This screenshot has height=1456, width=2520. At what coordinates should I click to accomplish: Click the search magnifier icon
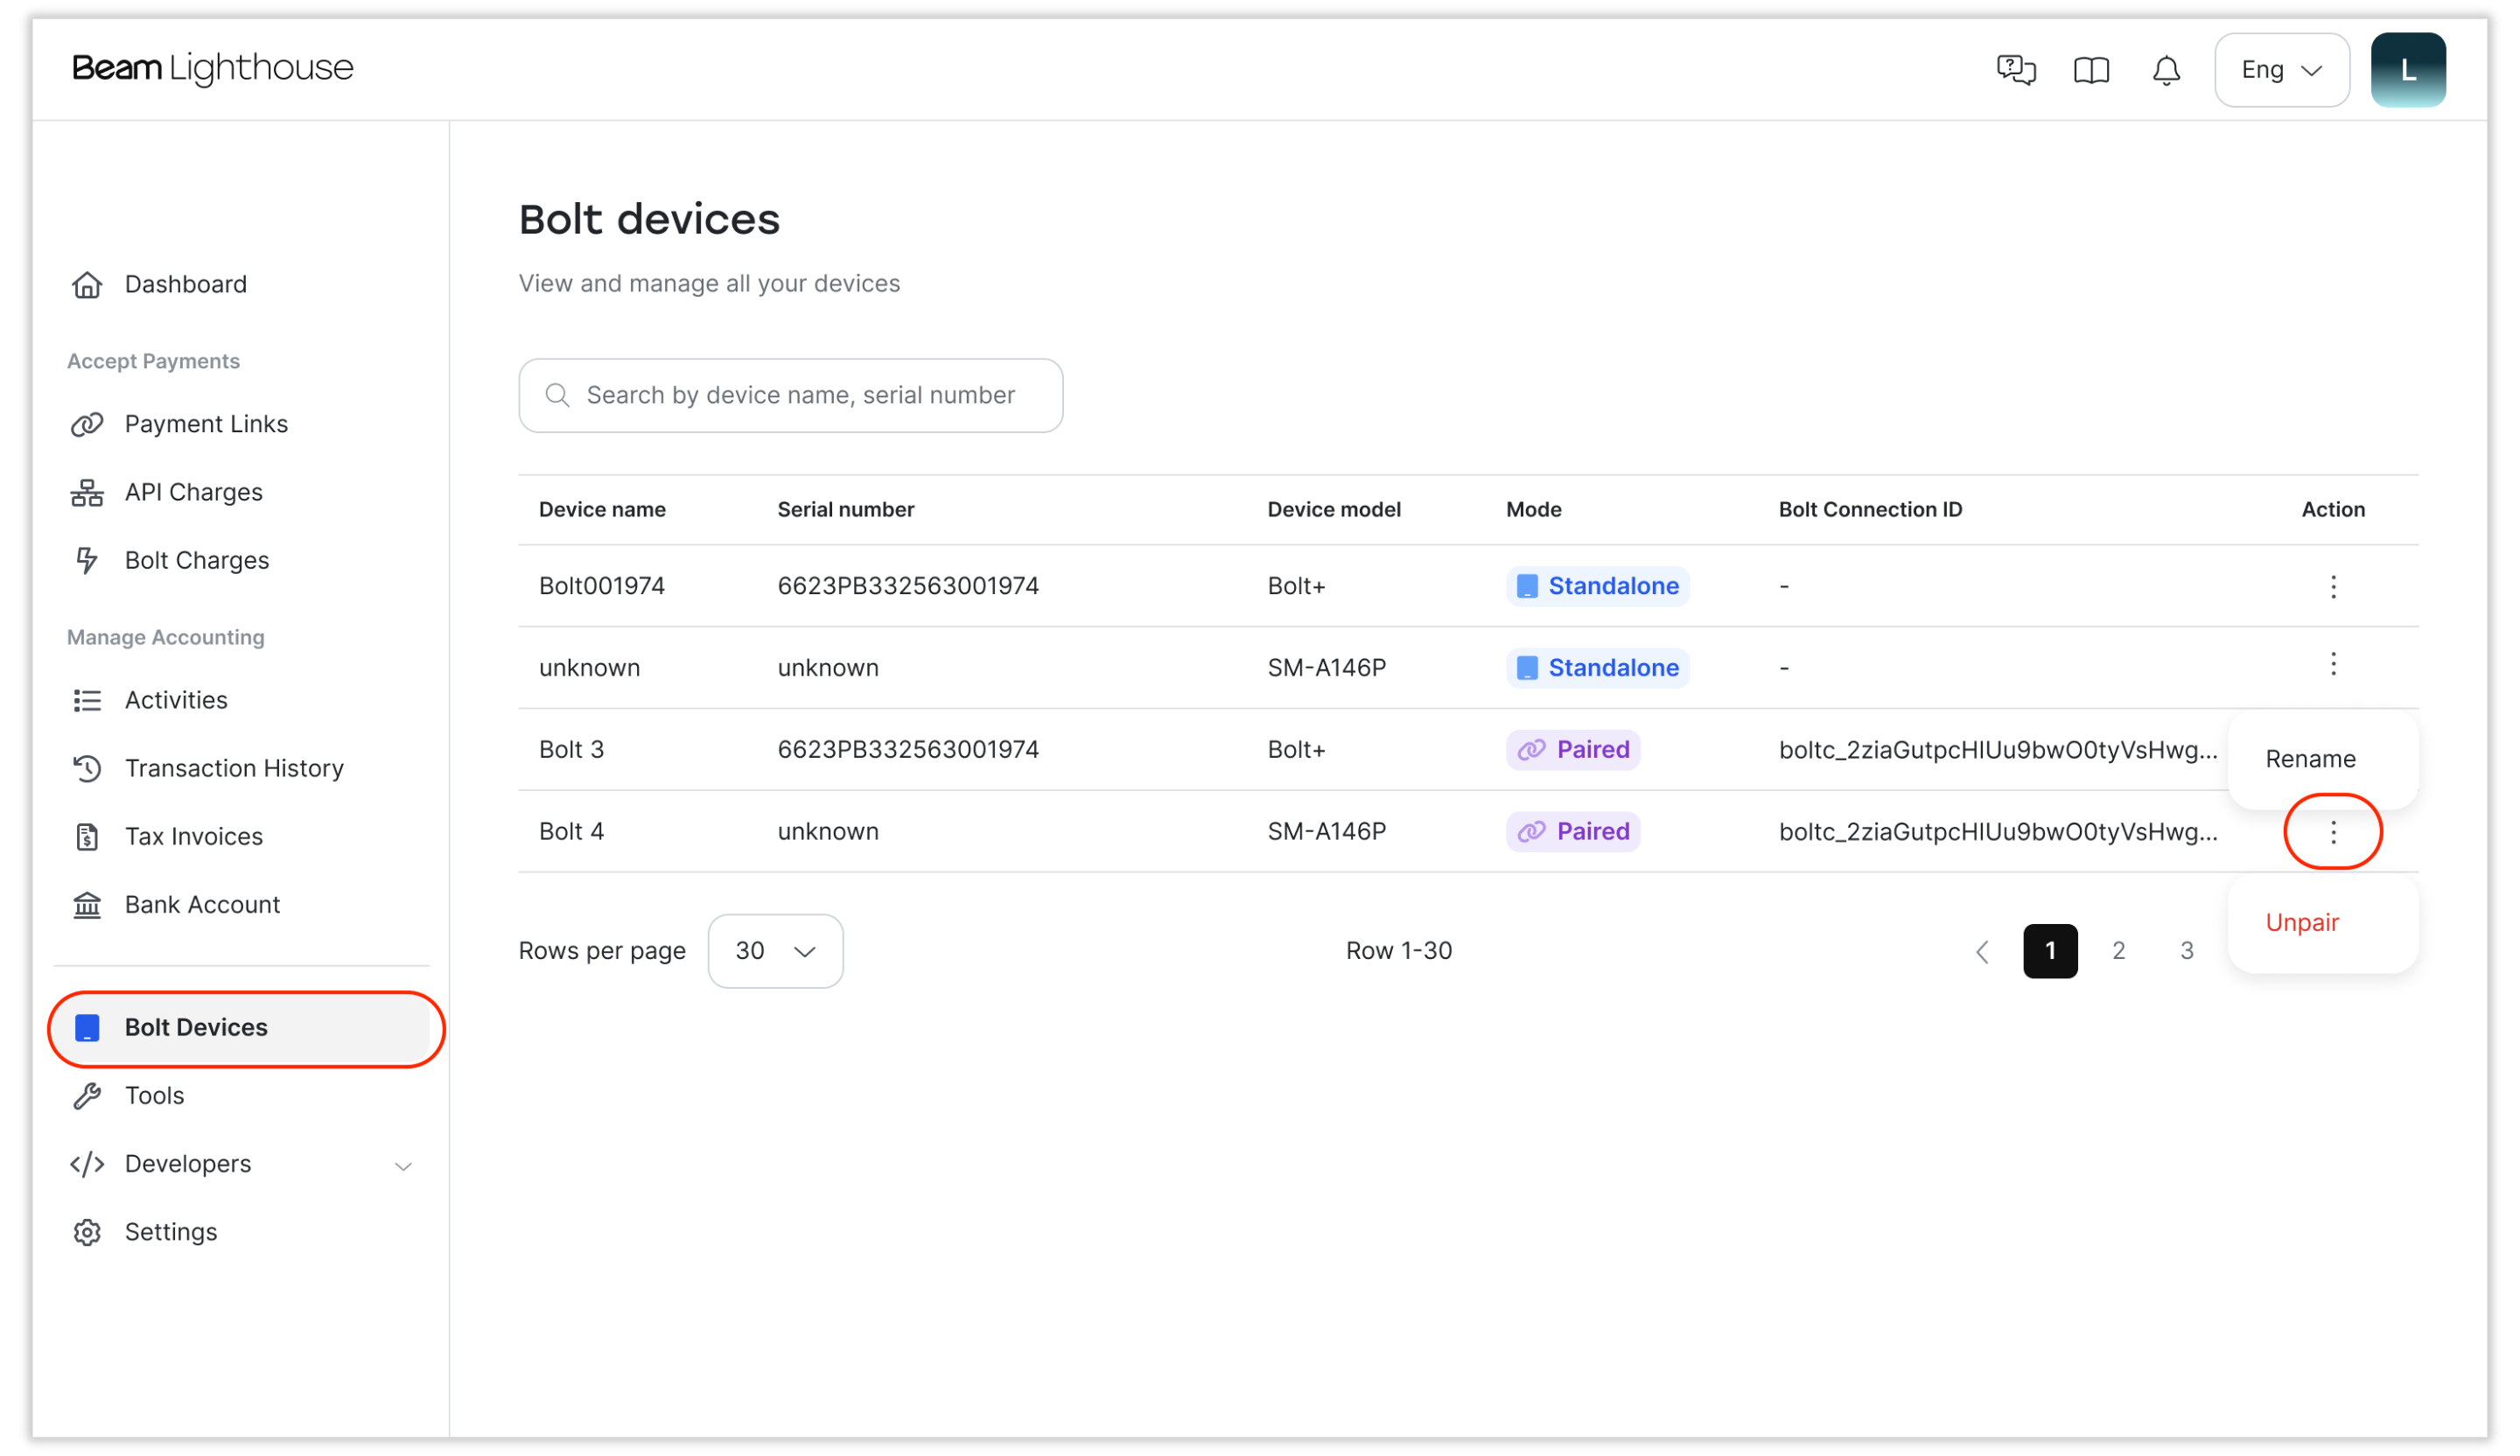(557, 395)
